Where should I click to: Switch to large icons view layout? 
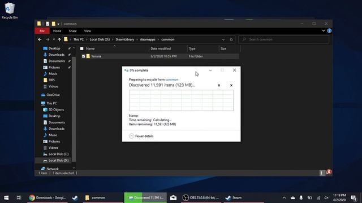[x=329, y=172]
